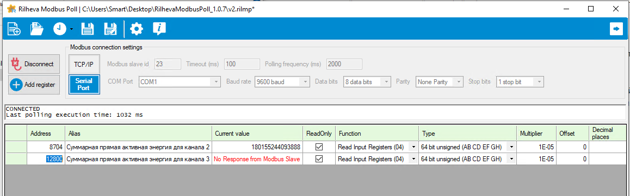The height and width of the screenshot is (196, 630).
Task: Expand the arrow next to the clock icon
Action: (71, 29)
